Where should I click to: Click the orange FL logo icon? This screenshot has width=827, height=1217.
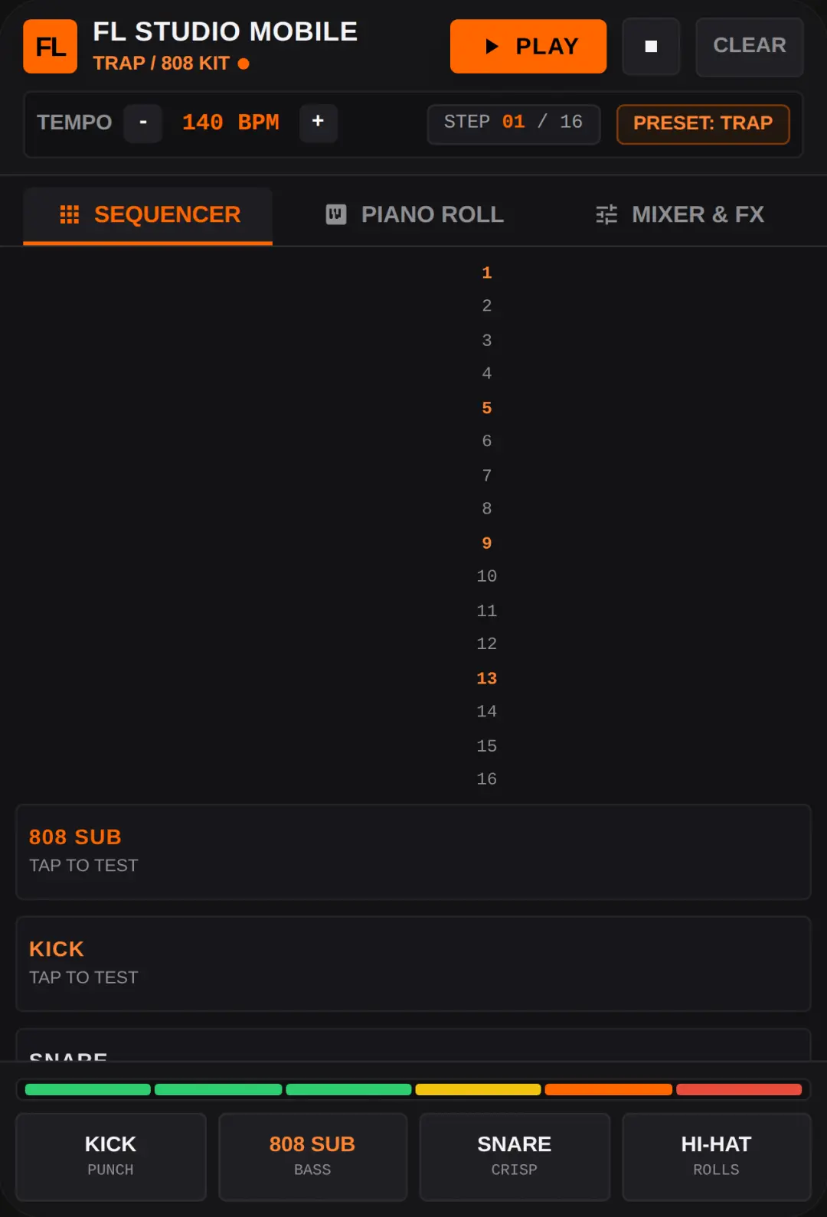[x=50, y=47]
